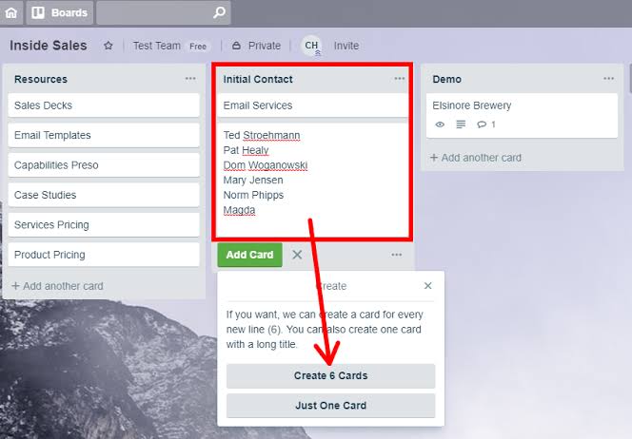
Task: Choose Create 6 Cards
Action: pyautogui.click(x=330, y=376)
